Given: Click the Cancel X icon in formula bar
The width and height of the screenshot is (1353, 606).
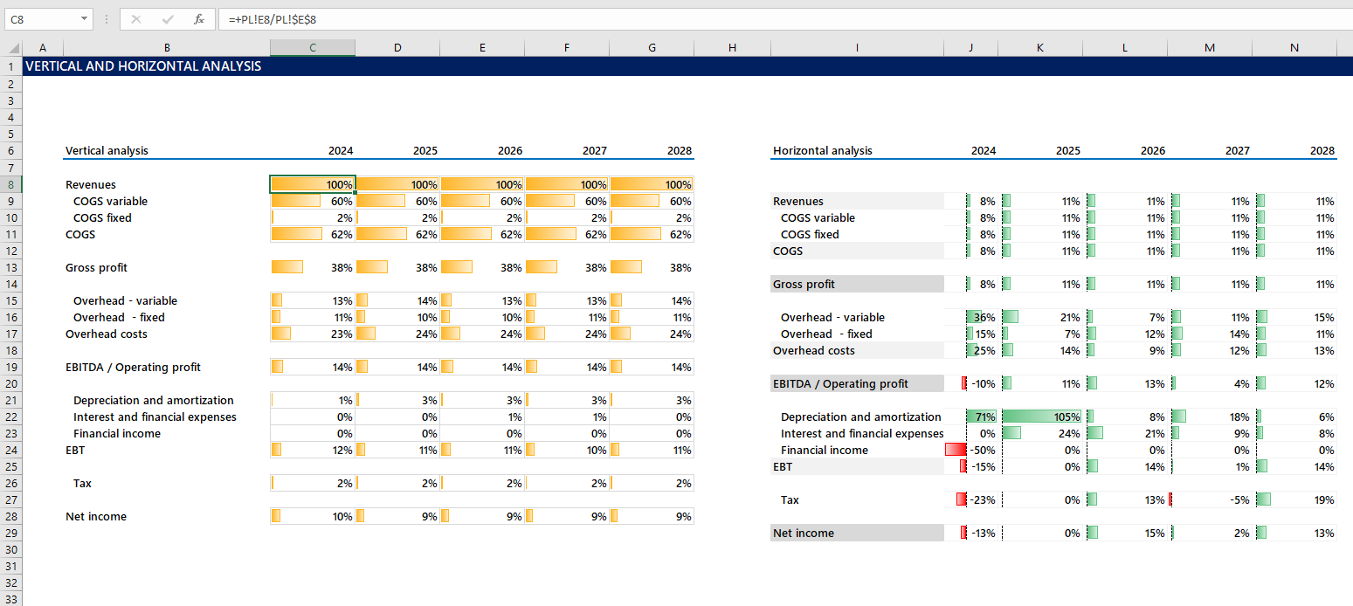Looking at the screenshot, I should (136, 18).
